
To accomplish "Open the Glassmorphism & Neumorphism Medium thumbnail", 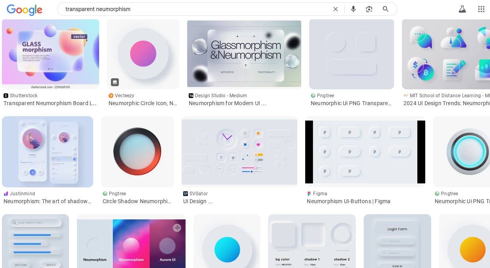I will [x=244, y=54].
